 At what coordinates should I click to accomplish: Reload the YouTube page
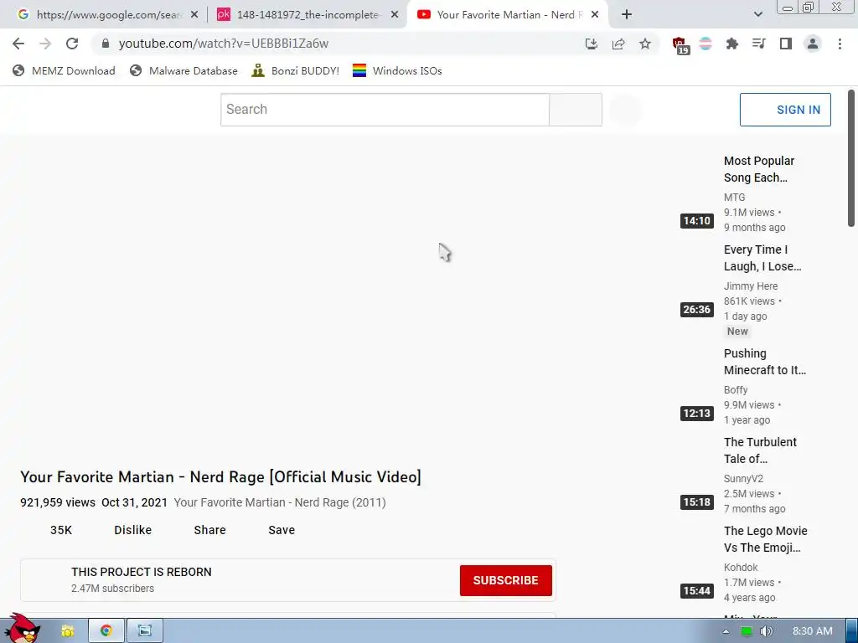point(72,44)
